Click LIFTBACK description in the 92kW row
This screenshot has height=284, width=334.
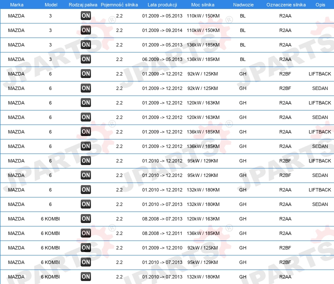tap(320, 74)
